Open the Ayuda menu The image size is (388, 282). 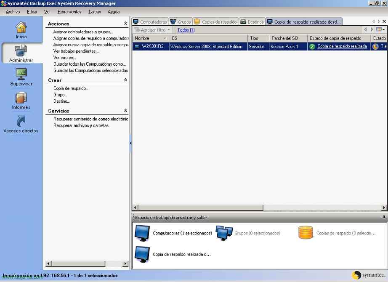coord(114,12)
